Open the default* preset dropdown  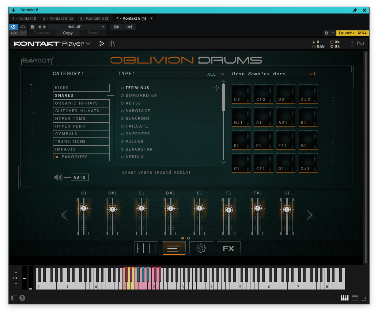tap(76, 27)
